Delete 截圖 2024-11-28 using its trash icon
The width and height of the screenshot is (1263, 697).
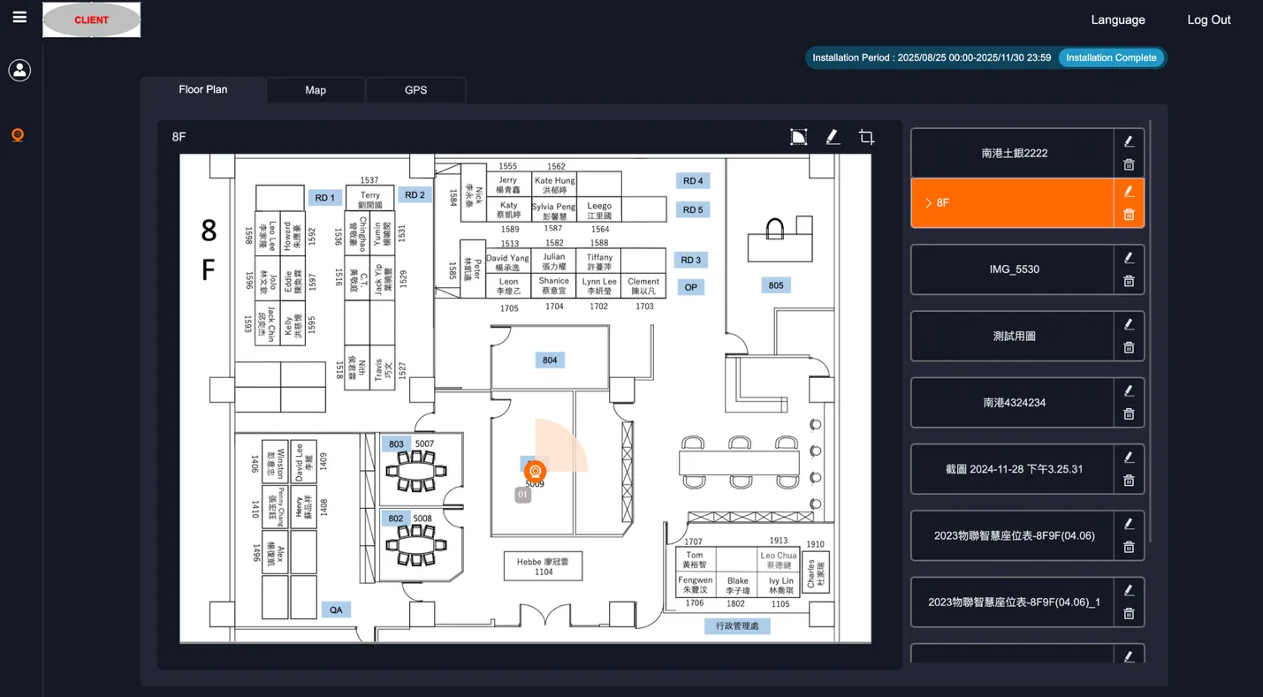click(x=1129, y=480)
